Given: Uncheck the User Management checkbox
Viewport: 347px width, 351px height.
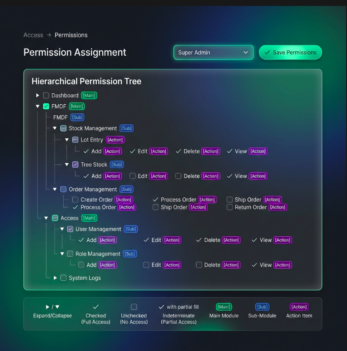Looking at the screenshot, I should point(70,229).
